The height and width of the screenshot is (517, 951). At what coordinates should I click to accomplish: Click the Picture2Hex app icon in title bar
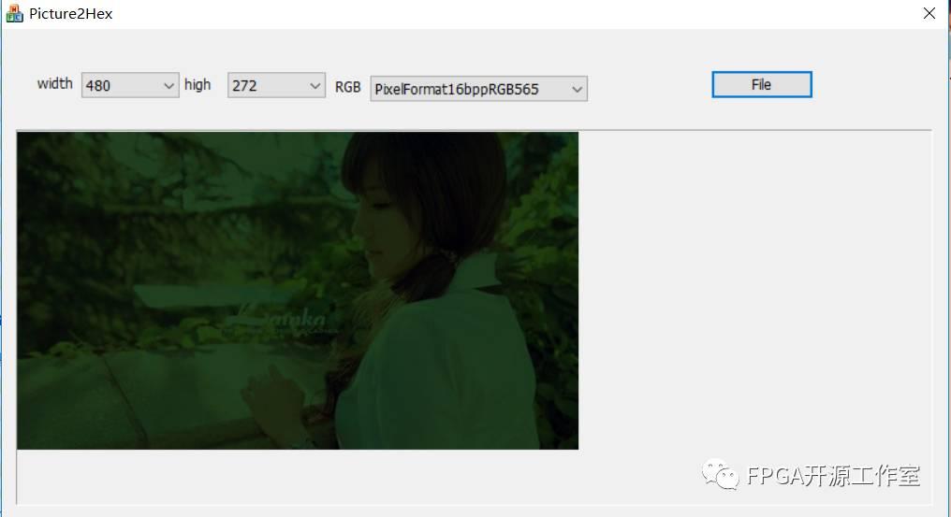pyautogui.click(x=14, y=14)
